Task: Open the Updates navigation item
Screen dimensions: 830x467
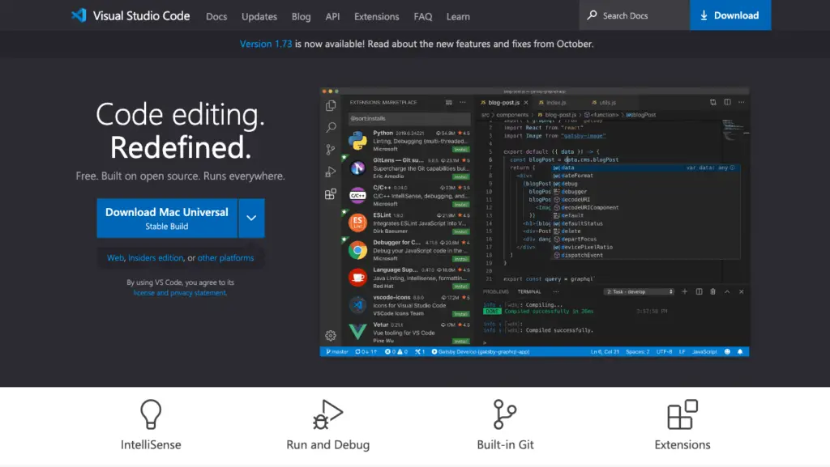Action: coord(259,16)
